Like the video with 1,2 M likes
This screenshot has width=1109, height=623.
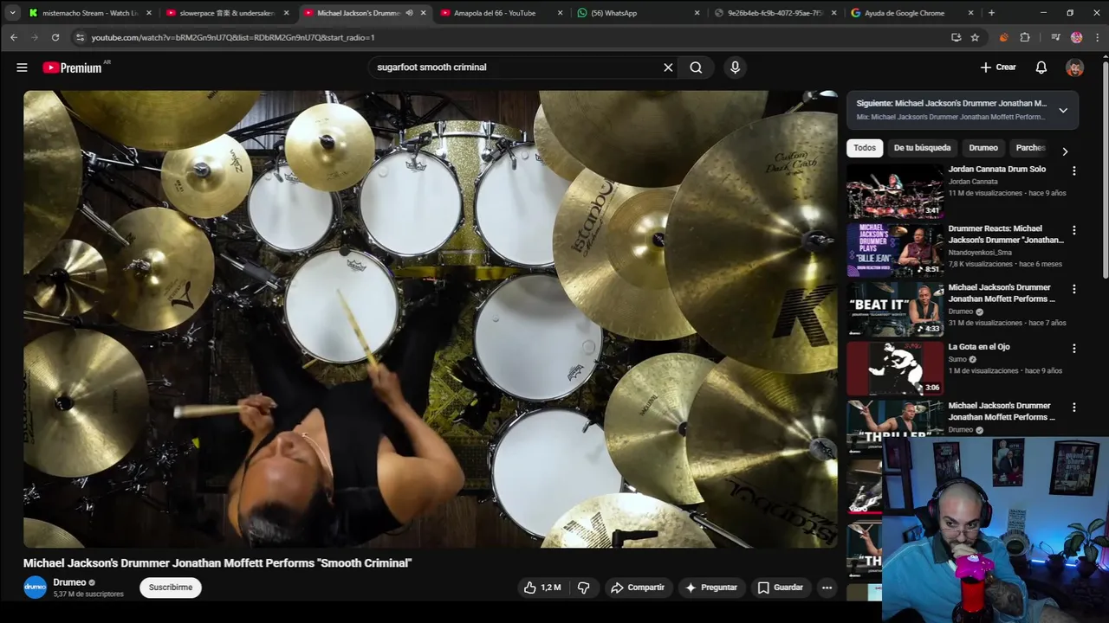(x=542, y=588)
